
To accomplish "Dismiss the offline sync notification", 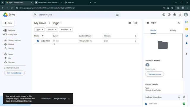I will point(69,99).
